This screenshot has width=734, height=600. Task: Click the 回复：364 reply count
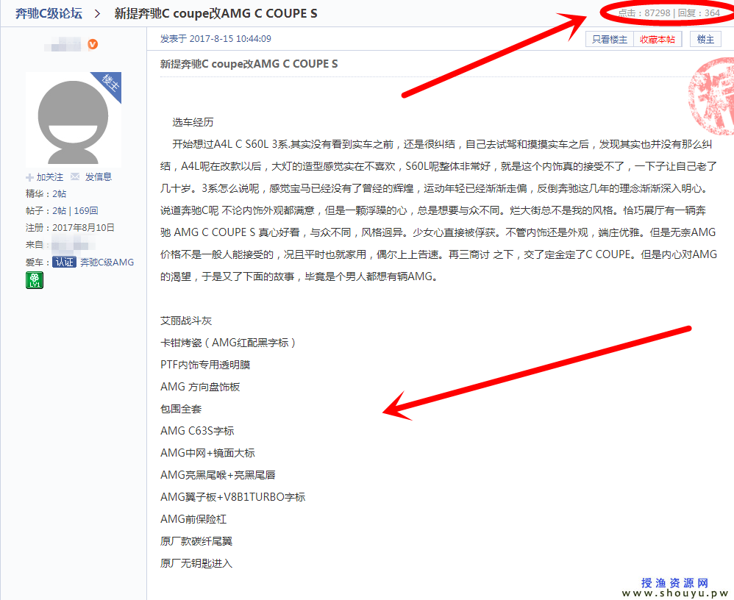coord(699,13)
